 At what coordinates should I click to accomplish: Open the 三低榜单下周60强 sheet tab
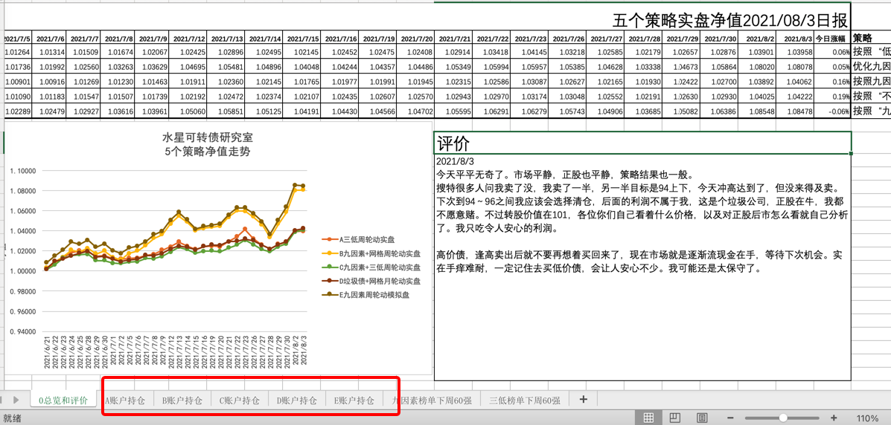[525, 400]
